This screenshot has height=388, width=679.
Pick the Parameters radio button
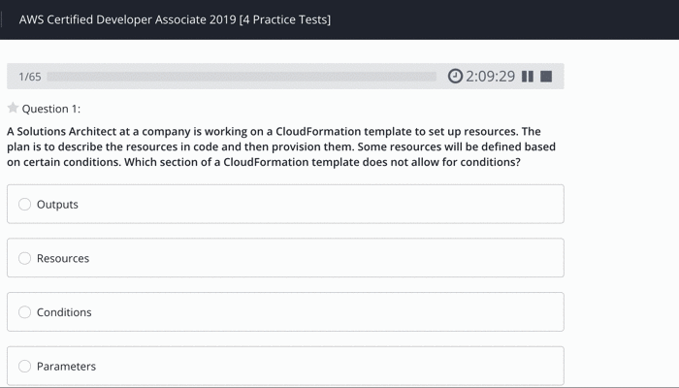pyautogui.click(x=25, y=367)
